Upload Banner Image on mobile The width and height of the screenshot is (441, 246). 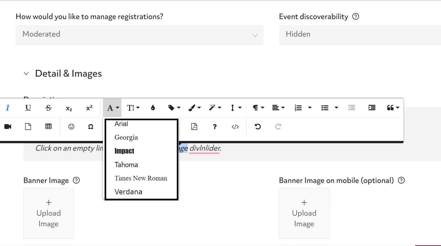[304, 213]
